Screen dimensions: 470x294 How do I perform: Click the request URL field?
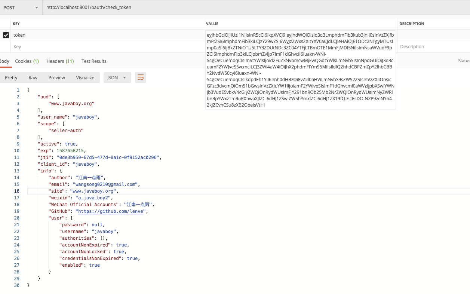pyautogui.click(x=150, y=7)
